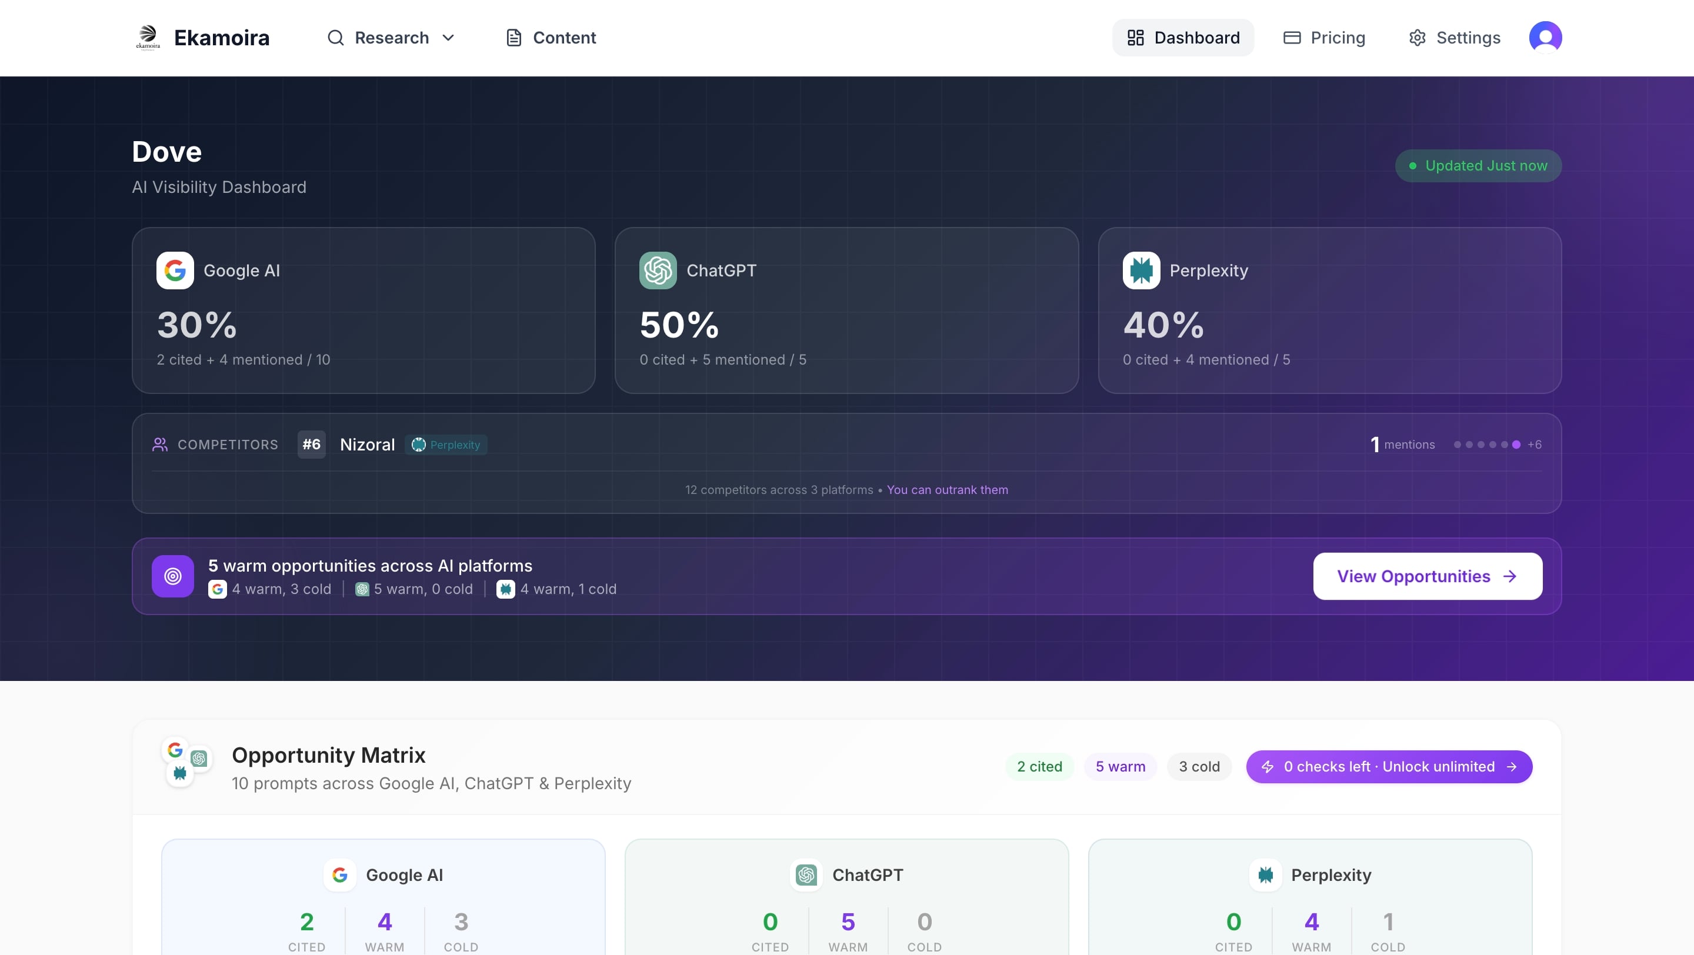Click the Settings gear icon
The width and height of the screenshot is (1694, 955).
pos(1417,38)
